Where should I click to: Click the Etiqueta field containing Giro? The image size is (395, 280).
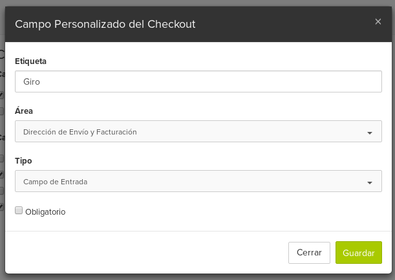pyautogui.click(x=198, y=81)
